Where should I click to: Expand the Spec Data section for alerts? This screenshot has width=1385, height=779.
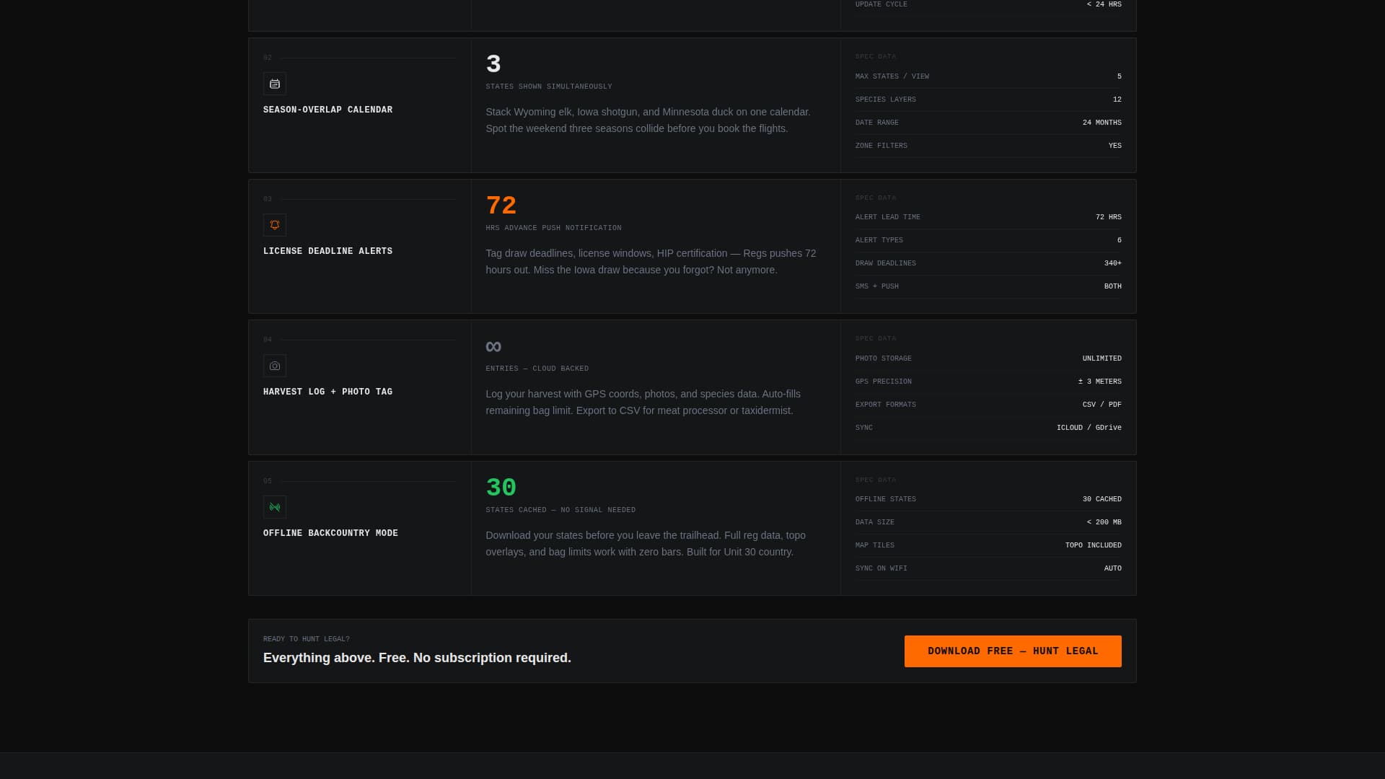(x=875, y=197)
